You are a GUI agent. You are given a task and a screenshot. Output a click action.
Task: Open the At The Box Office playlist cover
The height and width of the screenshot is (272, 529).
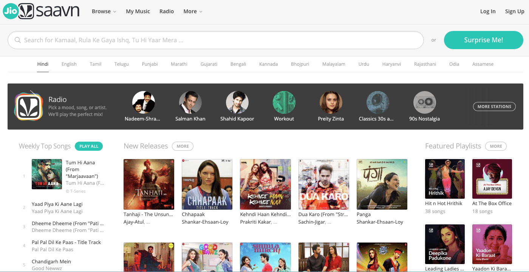(492, 179)
